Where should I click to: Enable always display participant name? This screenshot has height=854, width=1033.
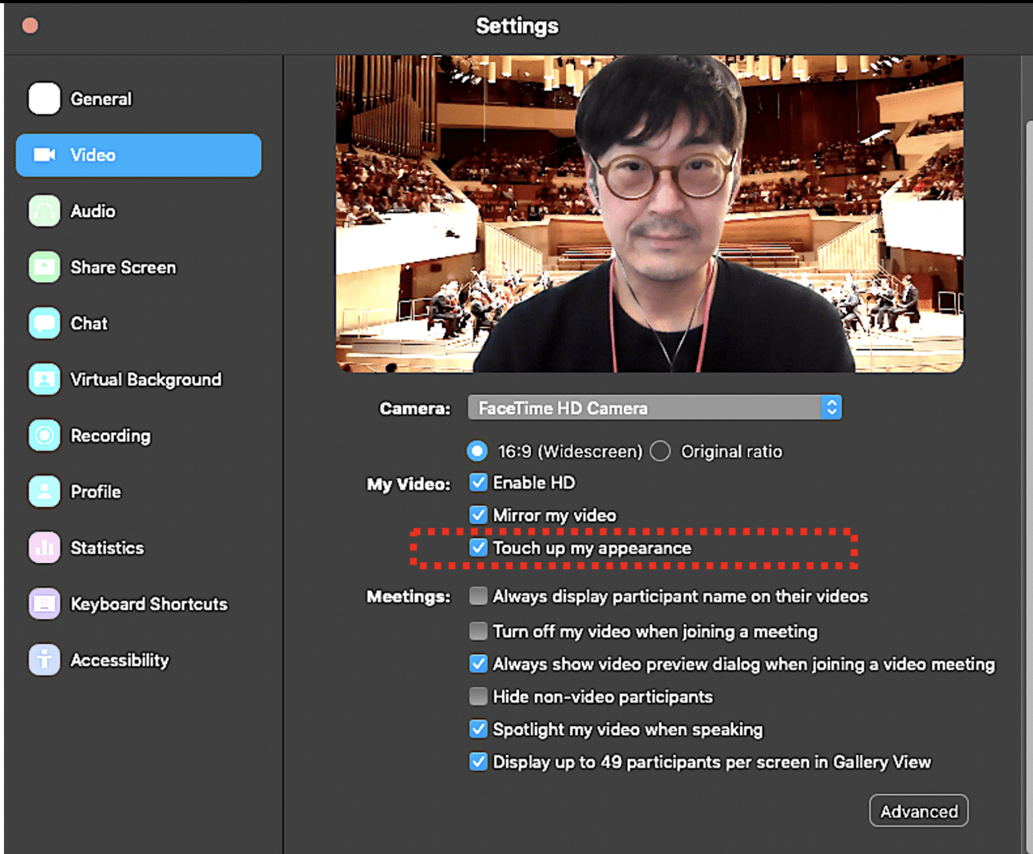point(479,596)
